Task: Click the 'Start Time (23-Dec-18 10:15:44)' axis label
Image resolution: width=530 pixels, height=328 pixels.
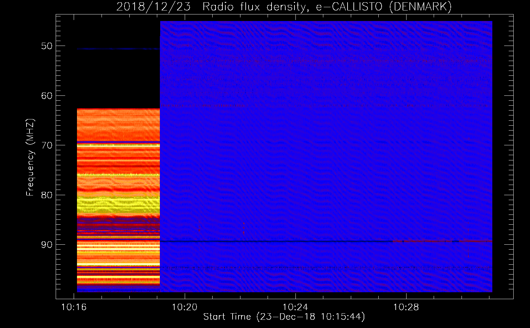Action: point(284,317)
